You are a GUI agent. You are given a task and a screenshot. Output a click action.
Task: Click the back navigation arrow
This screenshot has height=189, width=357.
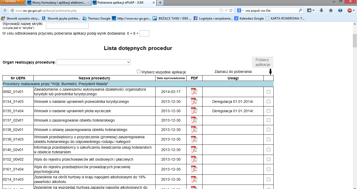5,11
